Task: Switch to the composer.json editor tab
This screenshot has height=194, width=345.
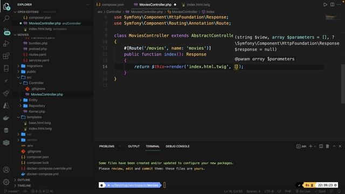Action: (110, 5)
